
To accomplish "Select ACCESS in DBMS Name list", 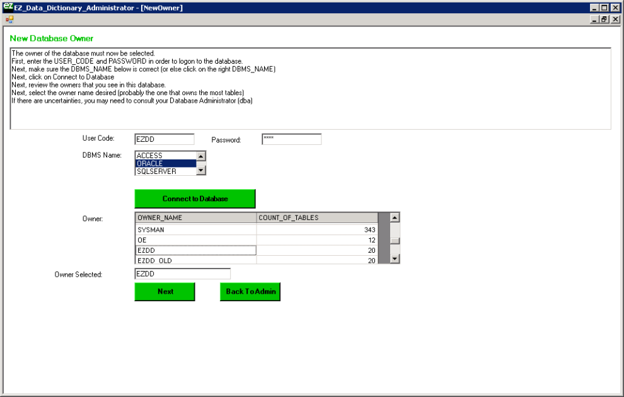I will click(x=165, y=156).
